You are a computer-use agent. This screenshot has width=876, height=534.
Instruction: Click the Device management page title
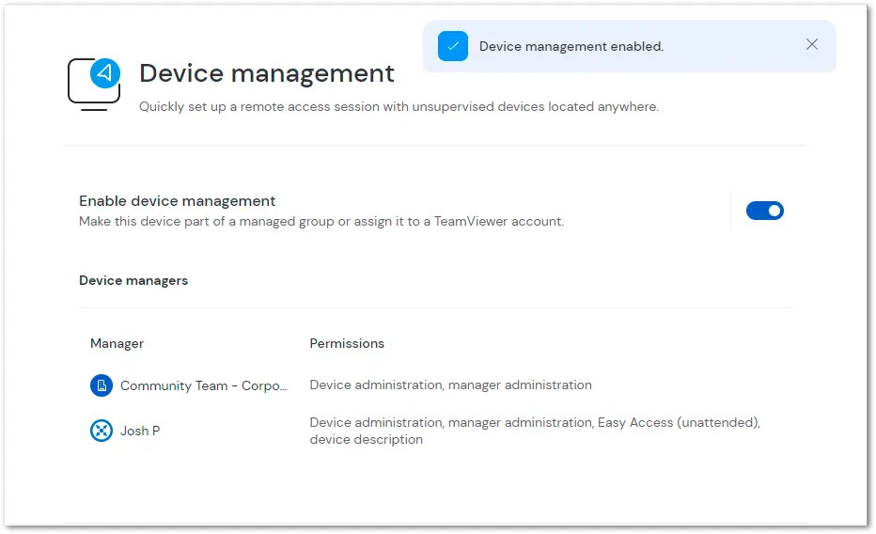point(267,73)
